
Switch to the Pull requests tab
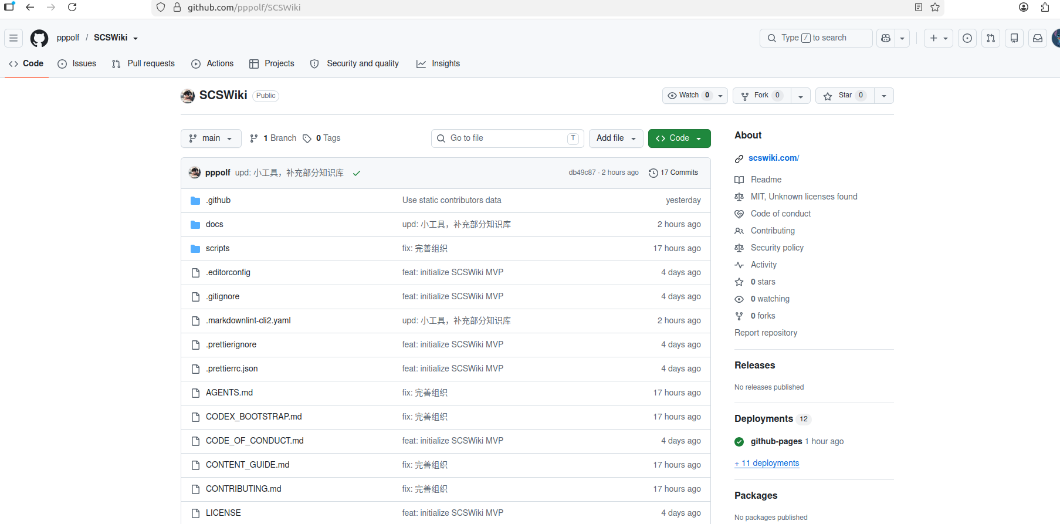(143, 63)
